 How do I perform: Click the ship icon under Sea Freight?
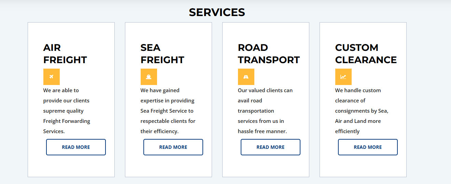click(x=149, y=77)
